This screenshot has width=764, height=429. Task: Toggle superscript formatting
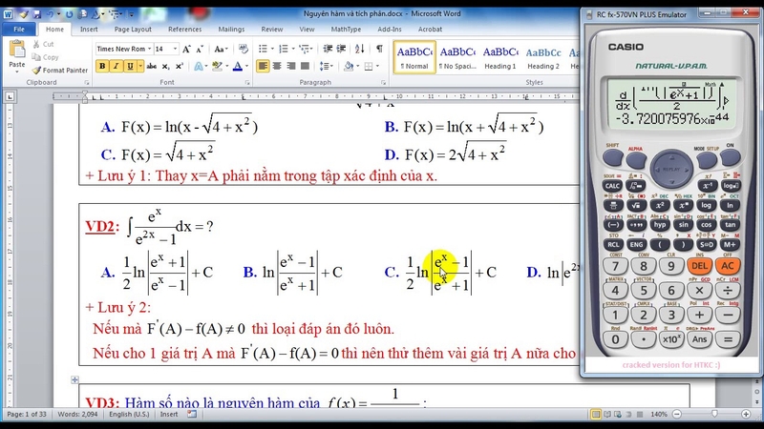point(180,66)
